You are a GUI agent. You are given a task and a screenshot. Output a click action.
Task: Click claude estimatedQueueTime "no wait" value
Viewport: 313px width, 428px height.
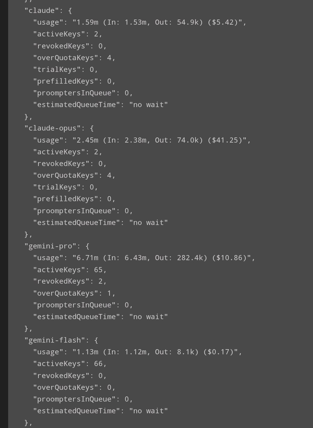click(149, 105)
